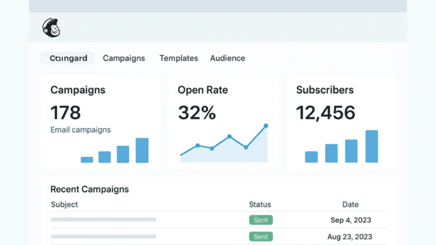Click the bar chart under Subscribers
The image size is (436, 245).
(x=341, y=147)
